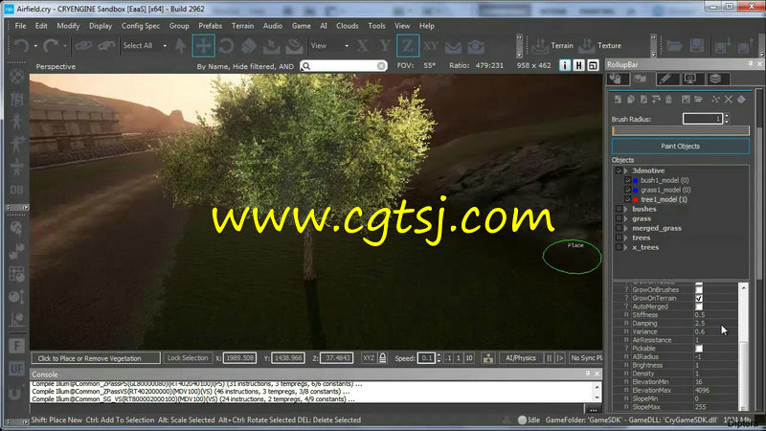Select the arrow Select tool

click(x=181, y=46)
